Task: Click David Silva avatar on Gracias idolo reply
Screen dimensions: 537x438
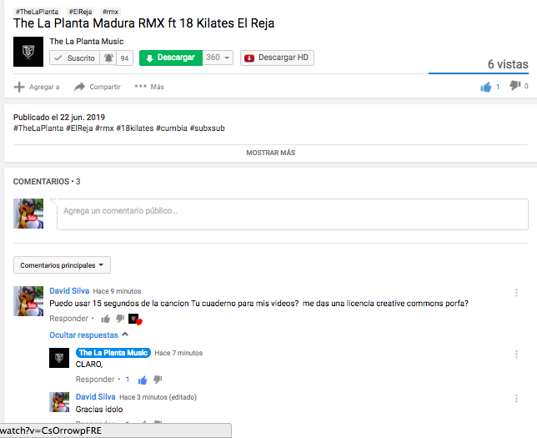Action: click(x=59, y=402)
